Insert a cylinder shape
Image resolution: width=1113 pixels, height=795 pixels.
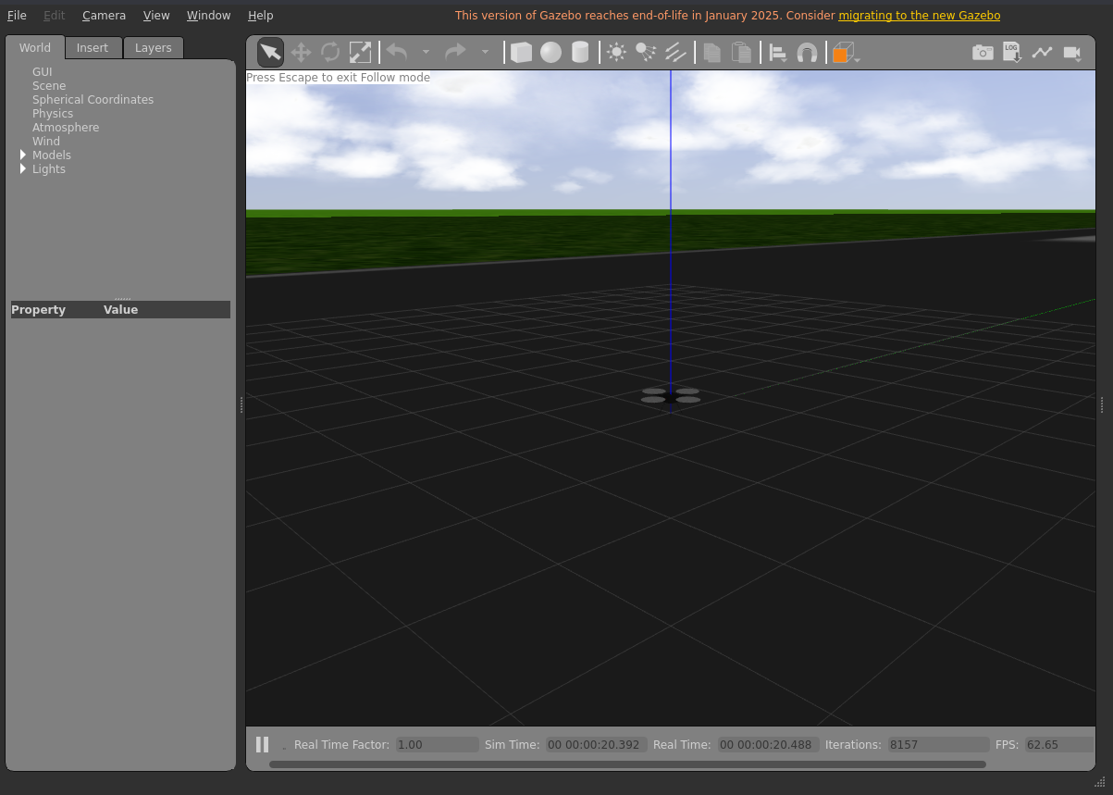coord(580,53)
